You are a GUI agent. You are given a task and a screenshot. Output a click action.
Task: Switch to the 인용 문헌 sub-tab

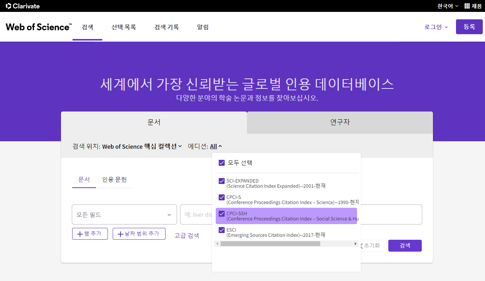(x=115, y=180)
